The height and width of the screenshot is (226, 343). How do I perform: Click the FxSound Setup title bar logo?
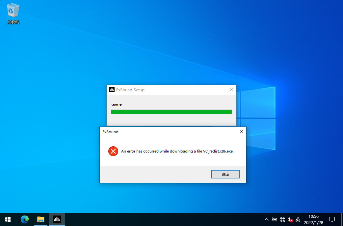tap(112, 90)
